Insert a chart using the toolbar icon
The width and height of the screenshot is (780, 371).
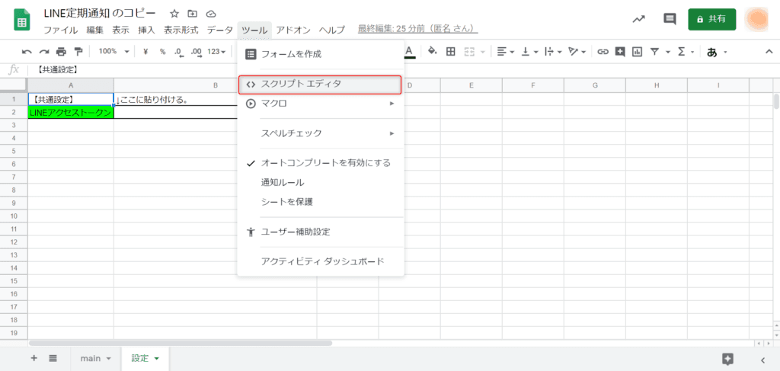click(x=637, y=52)
